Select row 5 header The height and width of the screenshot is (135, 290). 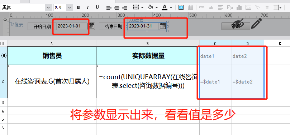tap(4, 119)
